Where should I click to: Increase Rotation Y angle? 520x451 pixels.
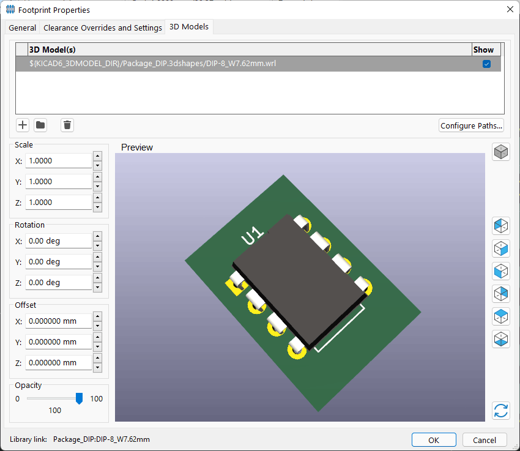[x=97, y=258]
